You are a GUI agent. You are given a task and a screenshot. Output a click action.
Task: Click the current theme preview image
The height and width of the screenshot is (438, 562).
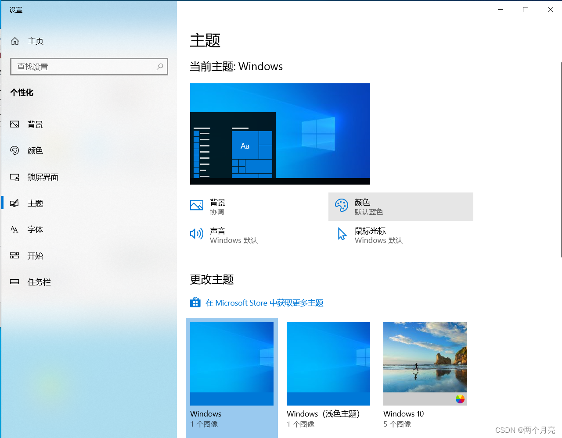pyautogui.click(x=280, y=134)
